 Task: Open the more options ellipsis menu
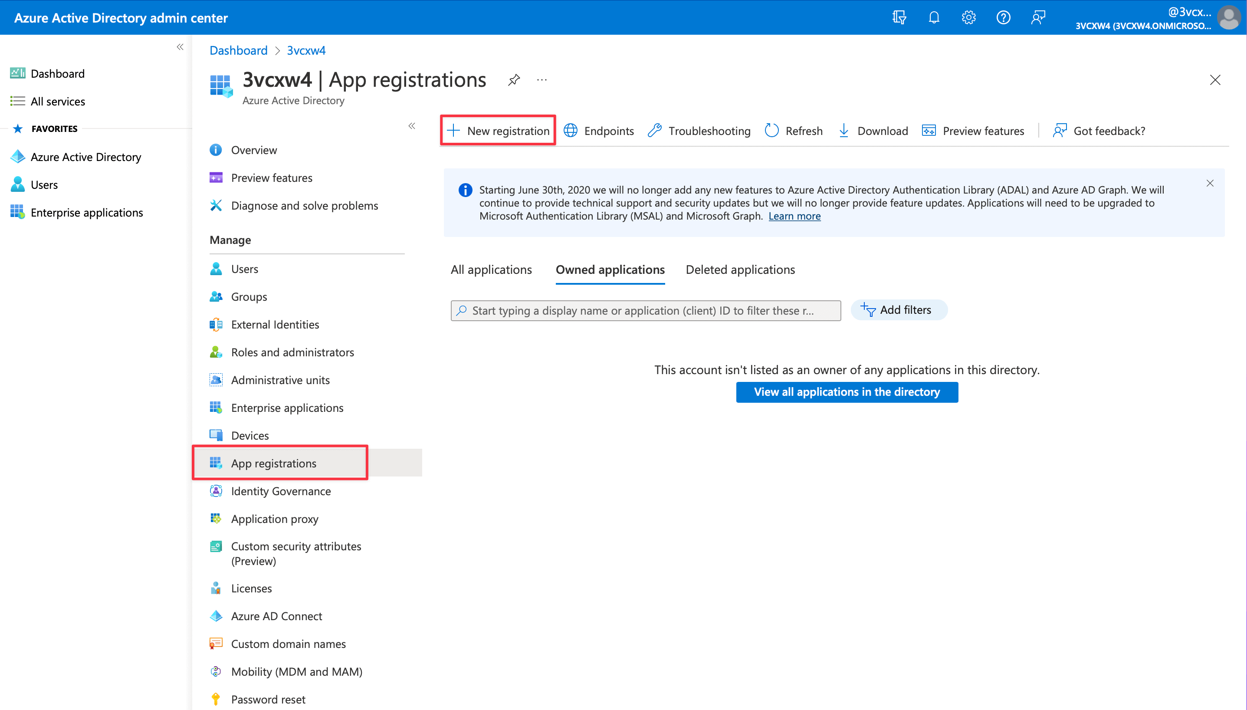[541, 79]
